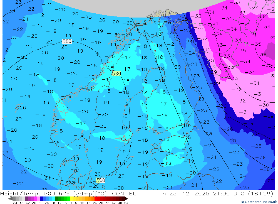Click the gray left arrow end of legend
This screenshot has width=278, height=204.
coord(10,198)
